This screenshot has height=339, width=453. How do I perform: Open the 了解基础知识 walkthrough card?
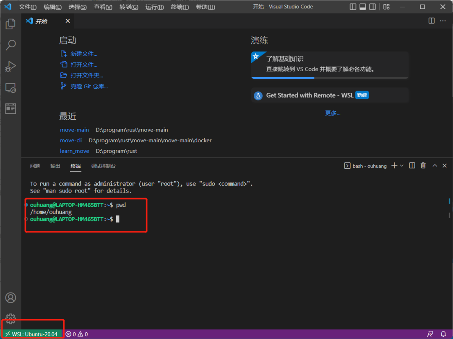tap(330, 65)
